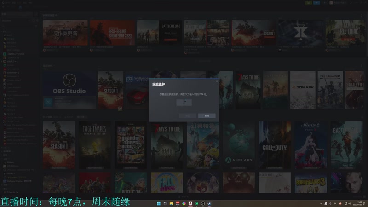This screenshot has width=368, height=207.
Task: Click the PIN entry field in the dialog
Action: coord(184,103)
